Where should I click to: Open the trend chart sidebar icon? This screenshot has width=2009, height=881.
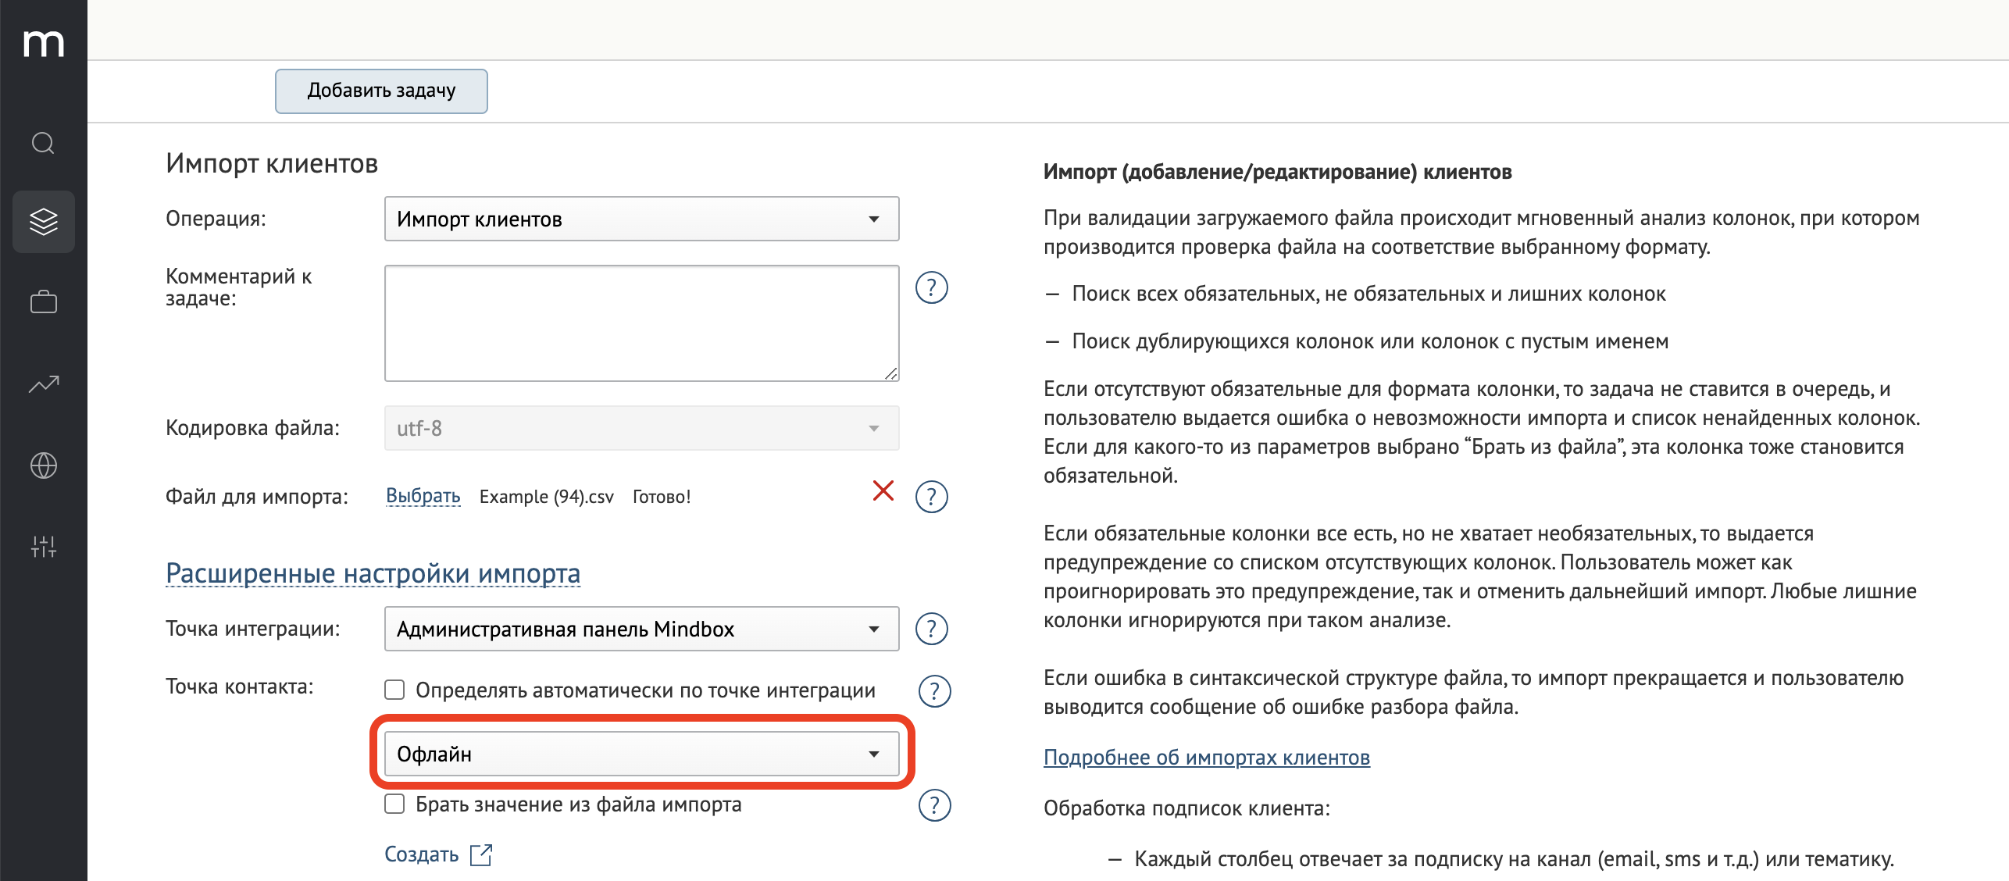pyautogui.click(x=44, y=383)
